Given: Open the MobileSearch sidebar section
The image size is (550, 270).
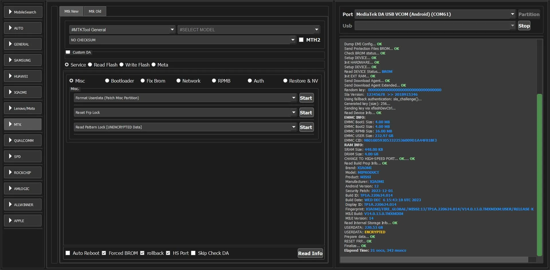Looking at the screenshot, I should tap(23, 12).
